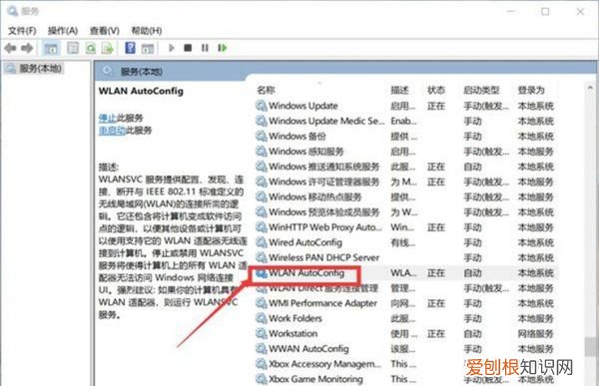Image resolution: width=599 pixels, height=386 pixels.
Task: Sort by the 登录为 column header
Action: (531, 90)
